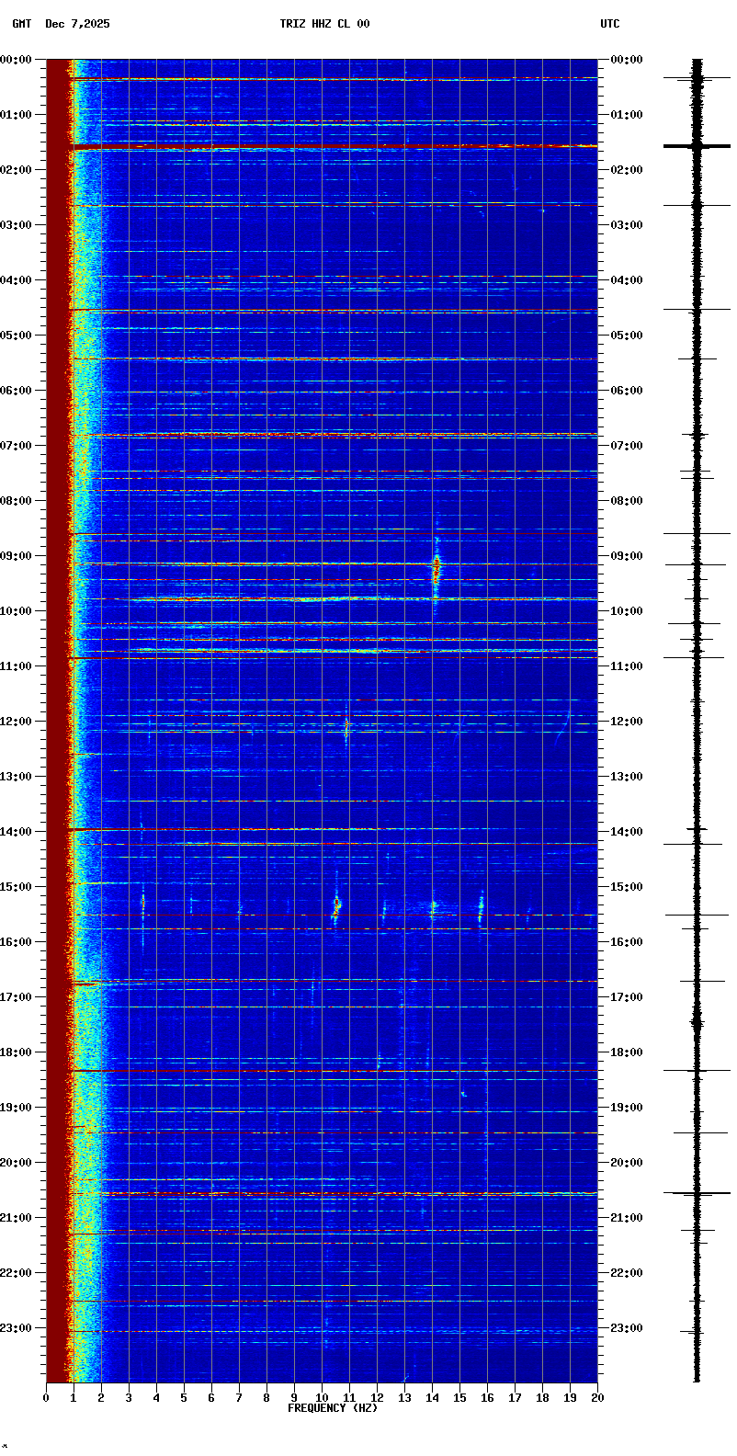Click the largest waveform spike before 02:00
The height and width of the screenshot is (1456, 737).
697,145
